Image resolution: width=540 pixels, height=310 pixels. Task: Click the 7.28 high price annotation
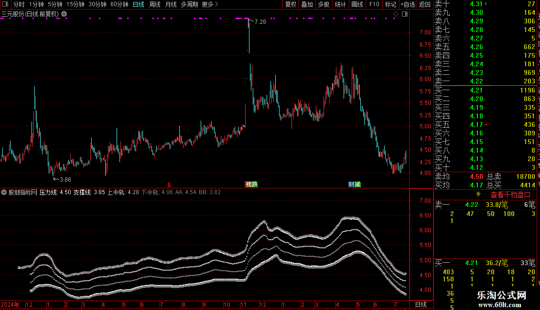[x=260, y=21]
